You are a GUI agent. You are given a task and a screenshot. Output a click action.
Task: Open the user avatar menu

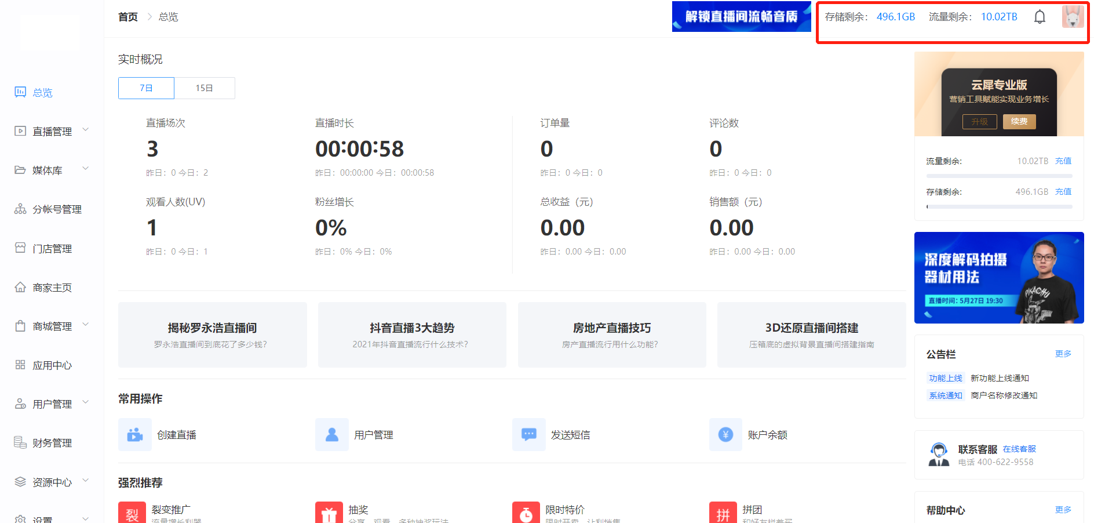click(x=1073, y=17)
